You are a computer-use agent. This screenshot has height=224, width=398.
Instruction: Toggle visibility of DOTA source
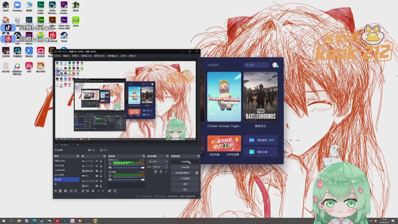(x=97, y=161)
